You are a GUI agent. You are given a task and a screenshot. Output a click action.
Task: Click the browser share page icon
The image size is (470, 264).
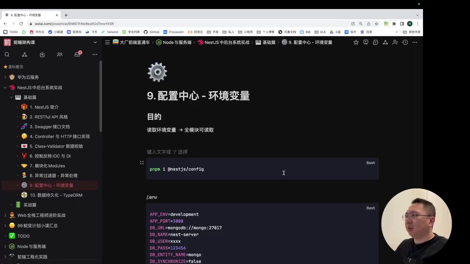pos(369,23)
